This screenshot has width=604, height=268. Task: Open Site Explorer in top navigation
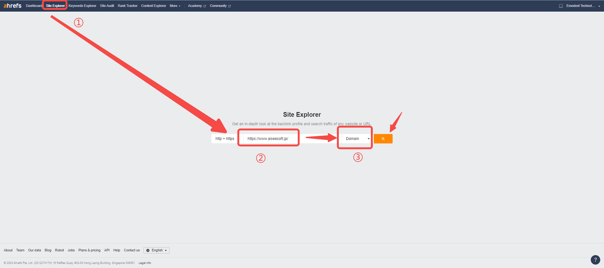55,6
